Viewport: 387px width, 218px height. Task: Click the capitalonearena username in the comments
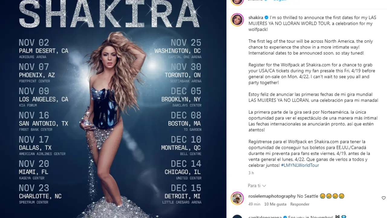click(x=265, y=217)
